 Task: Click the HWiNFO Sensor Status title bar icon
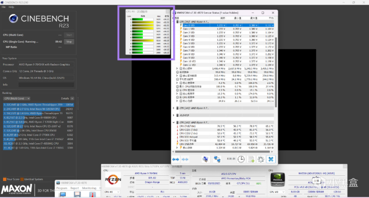174,13
